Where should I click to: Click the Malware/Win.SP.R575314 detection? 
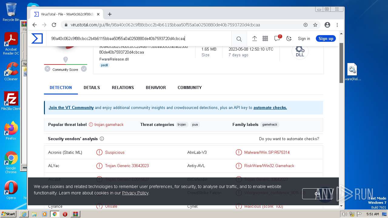(267, 152)
